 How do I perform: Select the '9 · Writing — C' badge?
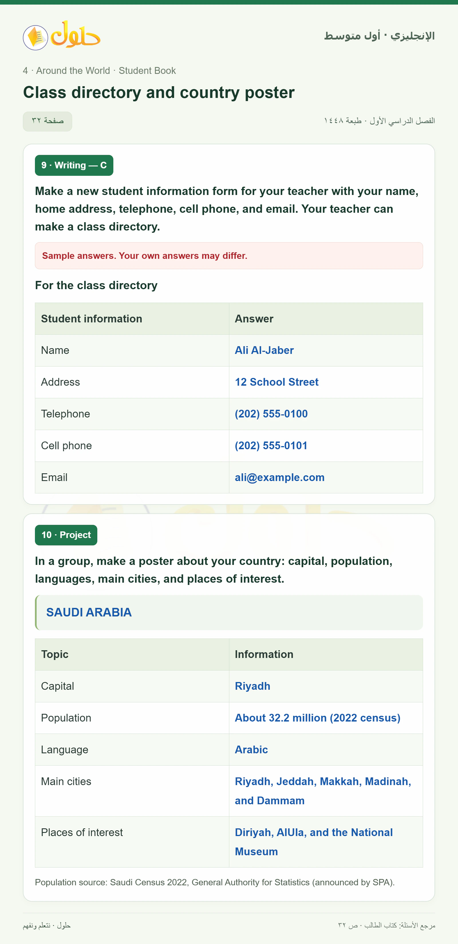(x=74, y=165)
